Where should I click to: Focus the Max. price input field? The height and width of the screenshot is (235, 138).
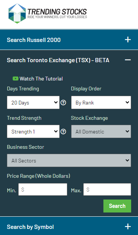[107, 190]
